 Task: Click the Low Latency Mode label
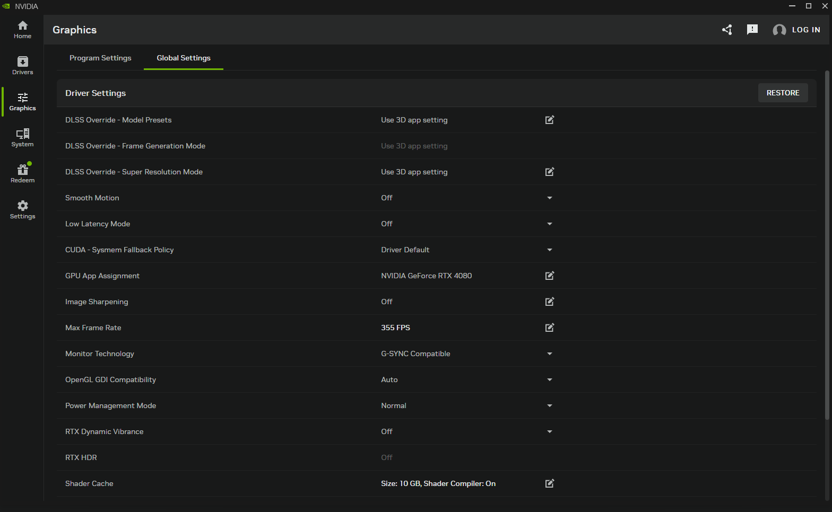coord(98,224)
